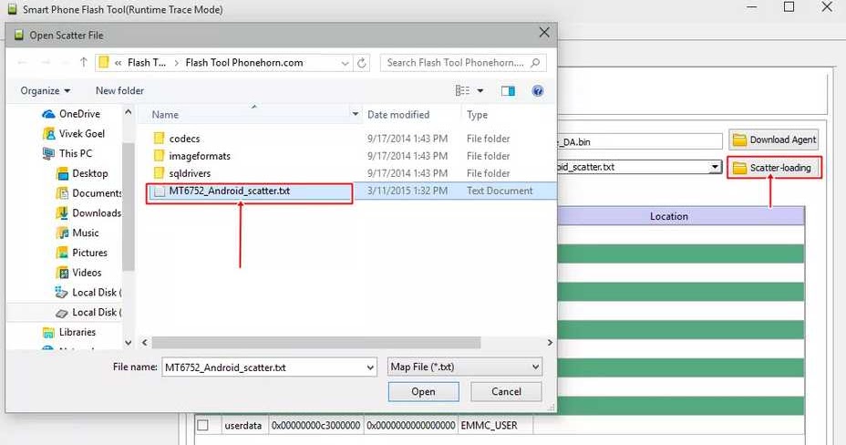The image size is (846, 445).
Task: Expand address bar path history dropdown
Action: (x=346, y=63)
